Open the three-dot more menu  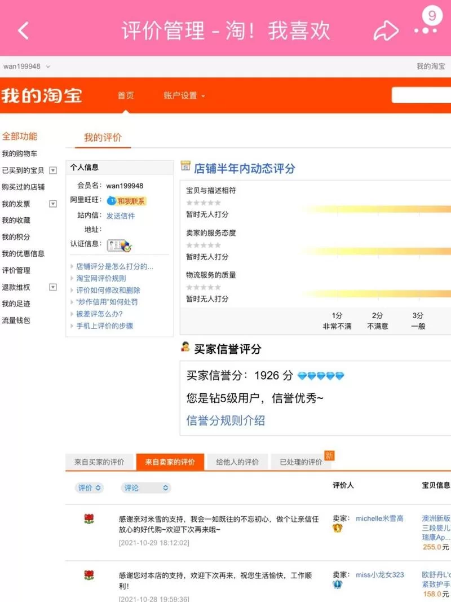click(x=426, y=30)
